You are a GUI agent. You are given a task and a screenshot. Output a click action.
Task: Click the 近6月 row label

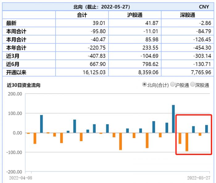[13, 64]
